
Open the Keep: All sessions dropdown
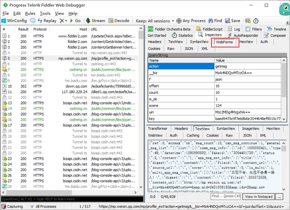pyautogui.click(x=155, y=21)
